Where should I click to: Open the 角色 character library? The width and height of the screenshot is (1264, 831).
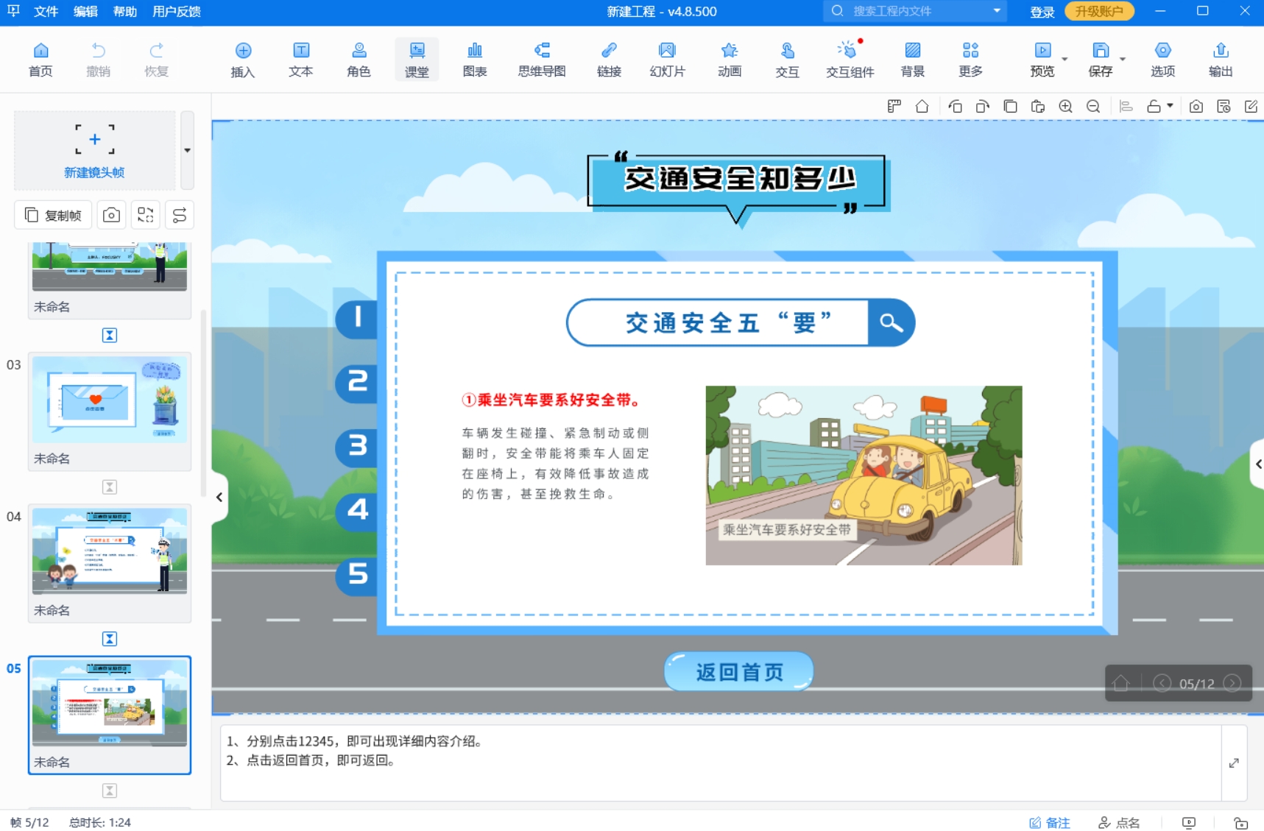[359, 59]
